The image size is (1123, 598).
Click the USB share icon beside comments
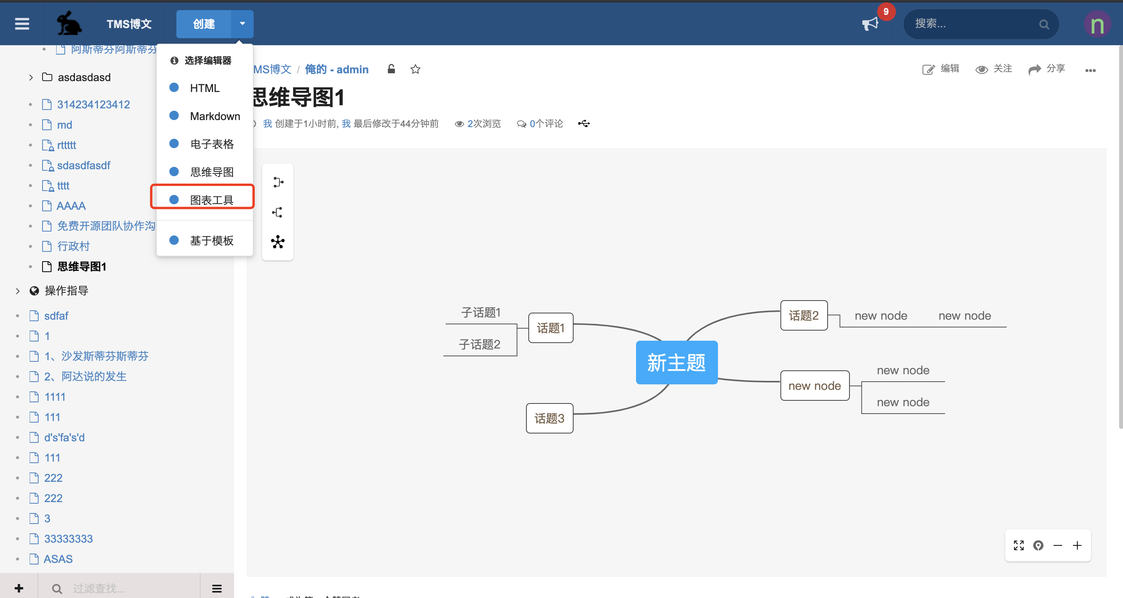click(x=584, y=124)
